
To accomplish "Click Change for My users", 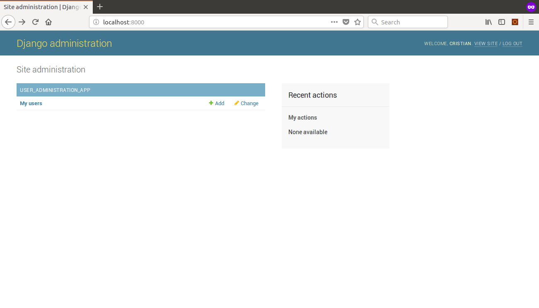I will click(x=247, y=103).
